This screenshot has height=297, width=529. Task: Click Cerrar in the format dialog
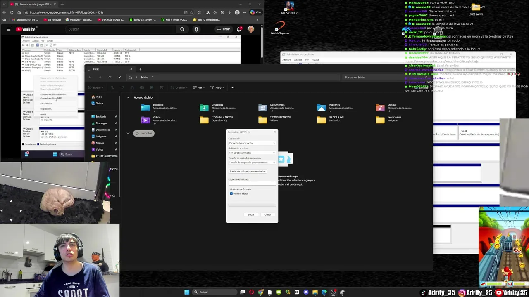268,214
